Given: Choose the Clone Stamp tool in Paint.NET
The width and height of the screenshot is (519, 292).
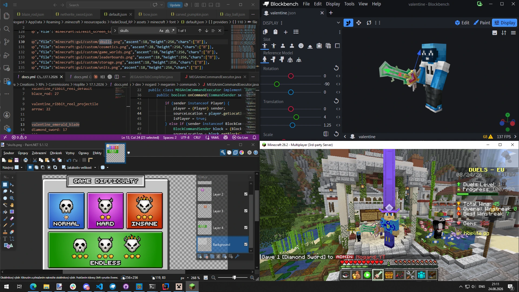Looking at the screenshot, I should coord(5,232).
